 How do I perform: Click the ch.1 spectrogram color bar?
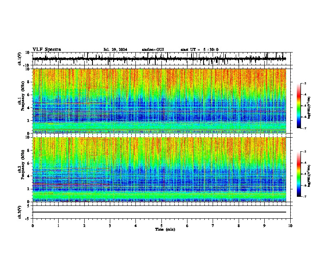point(299,106)
